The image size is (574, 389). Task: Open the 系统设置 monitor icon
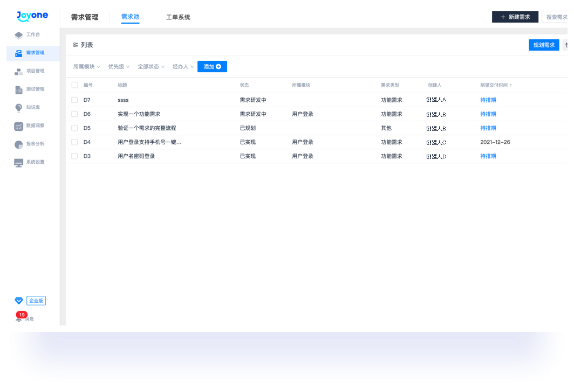pyautogui.click(x=19, y=163)
